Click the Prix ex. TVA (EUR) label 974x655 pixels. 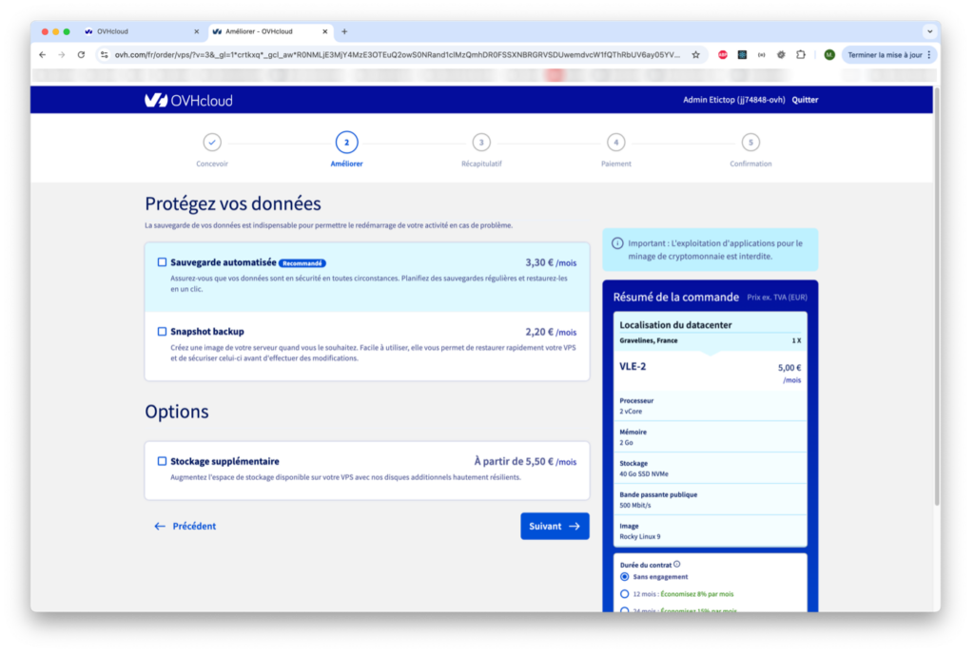click(777, 298)
